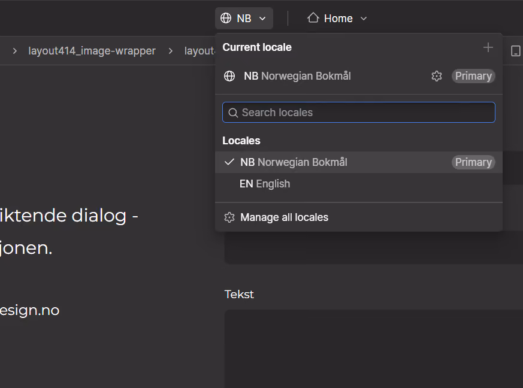
Task: Open Manage all locales
Action: (x=359, y=217)
